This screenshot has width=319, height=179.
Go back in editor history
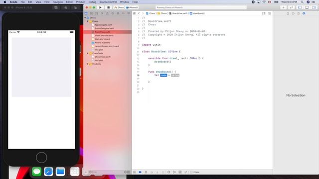(x=139, y=13)
